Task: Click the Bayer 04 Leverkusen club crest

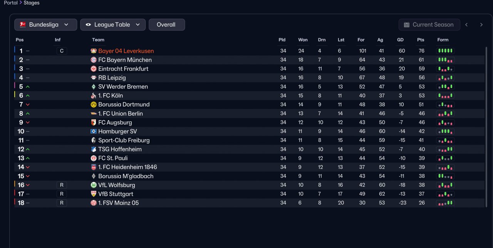Action: point(94,51)
